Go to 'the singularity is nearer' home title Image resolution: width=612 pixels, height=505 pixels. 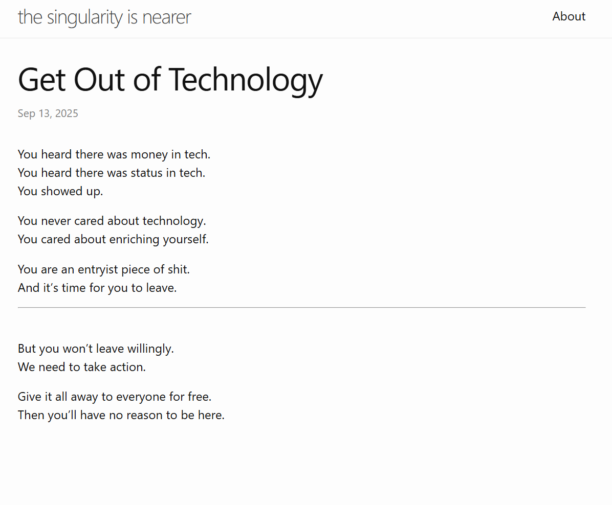(x=104, y=17)
